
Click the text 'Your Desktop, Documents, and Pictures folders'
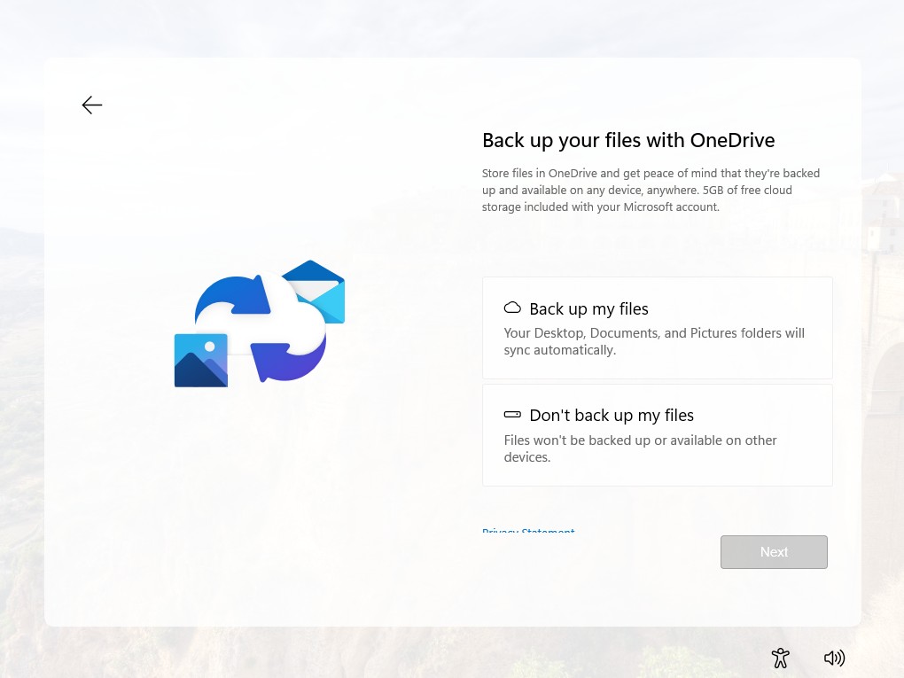(642, 333)
